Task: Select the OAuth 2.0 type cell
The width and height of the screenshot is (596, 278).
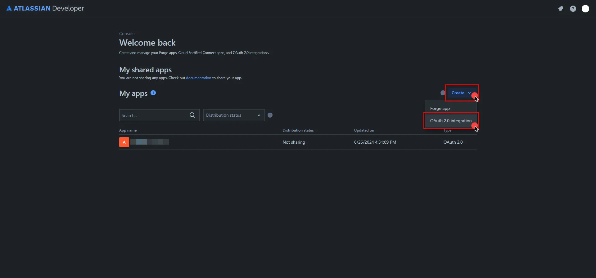Action: click(453, 142)
